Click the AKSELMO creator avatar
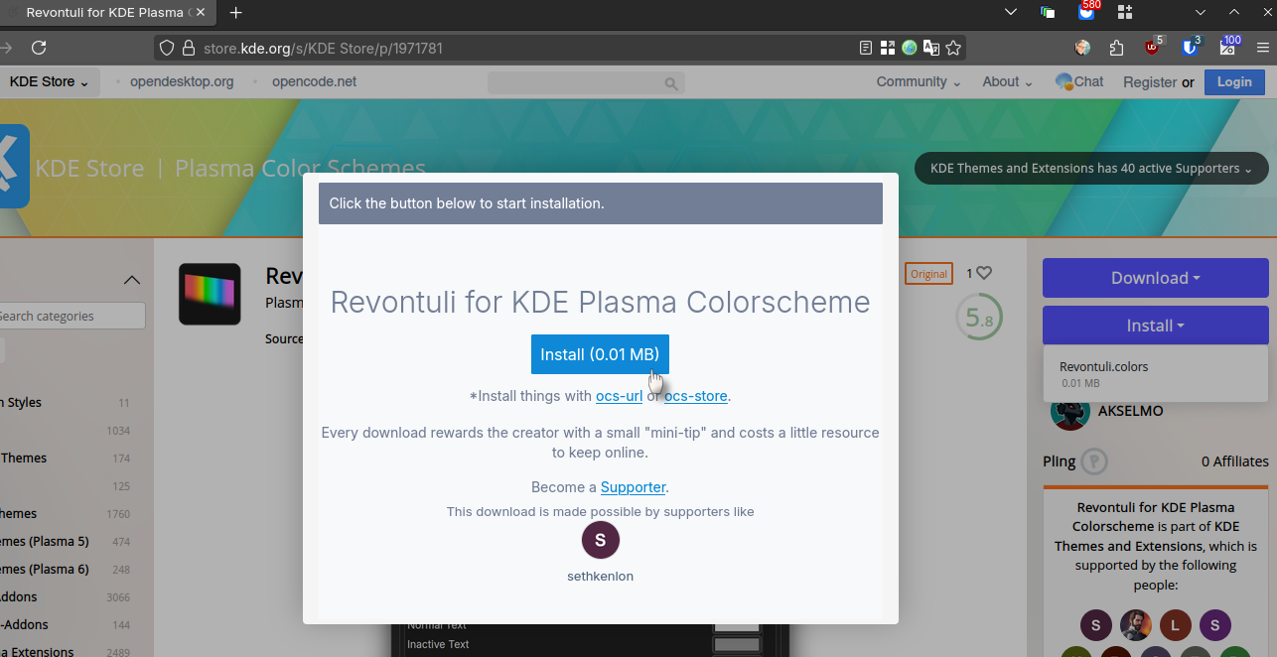 click(x=1069, y=411)
